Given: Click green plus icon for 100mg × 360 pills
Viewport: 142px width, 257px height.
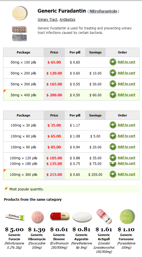Looking at the screenshot, I should click(x=113, y=174).
